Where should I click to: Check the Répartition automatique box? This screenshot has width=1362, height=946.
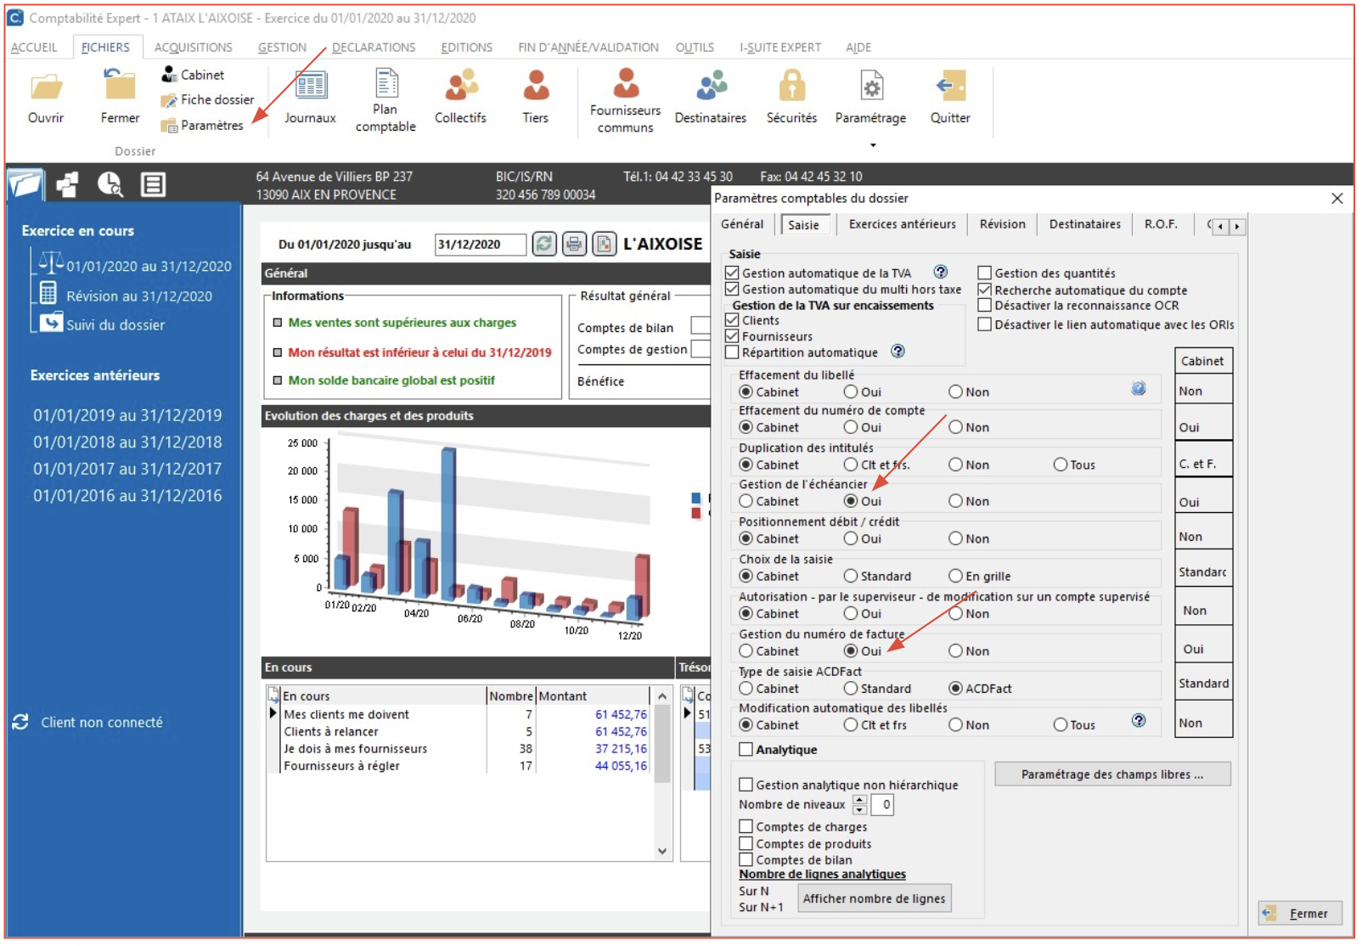point(732,352)
